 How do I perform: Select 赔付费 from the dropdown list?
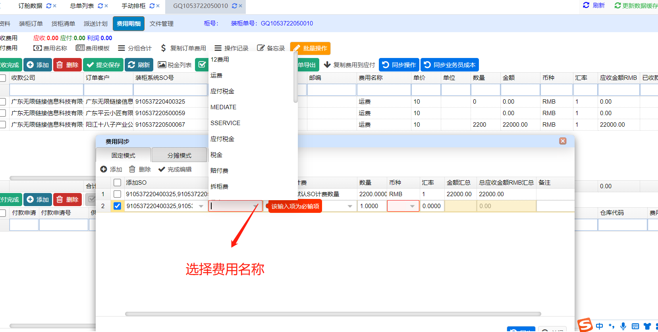(x=219, y=171)
